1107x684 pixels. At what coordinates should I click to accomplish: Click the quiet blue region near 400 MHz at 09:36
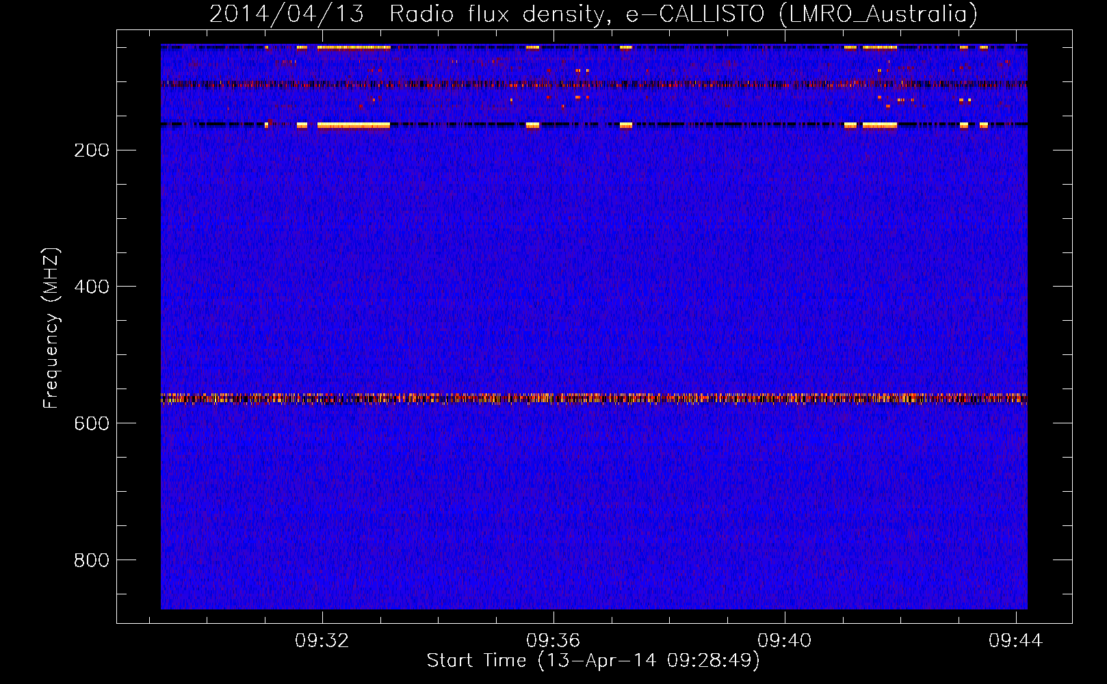[553, 287]
